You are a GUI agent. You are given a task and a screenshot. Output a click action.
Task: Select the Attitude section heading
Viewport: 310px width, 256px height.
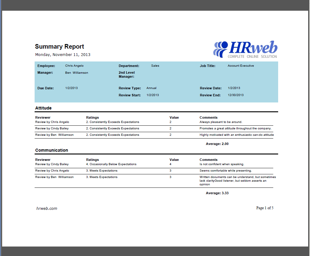pyautogui.click(x=43, y=108)
